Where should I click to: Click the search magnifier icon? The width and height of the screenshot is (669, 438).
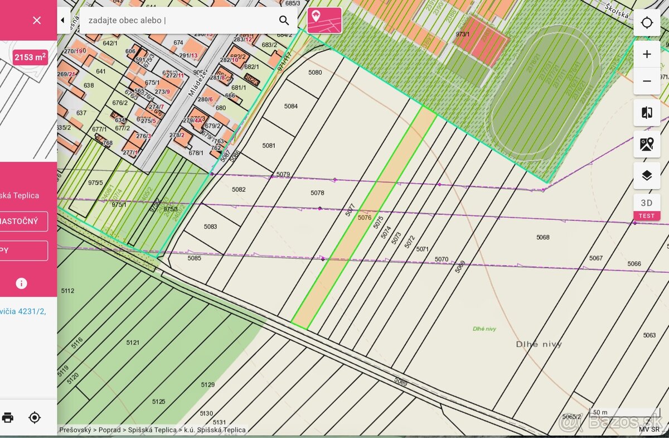pyautogui.click(x=284, y=21)
